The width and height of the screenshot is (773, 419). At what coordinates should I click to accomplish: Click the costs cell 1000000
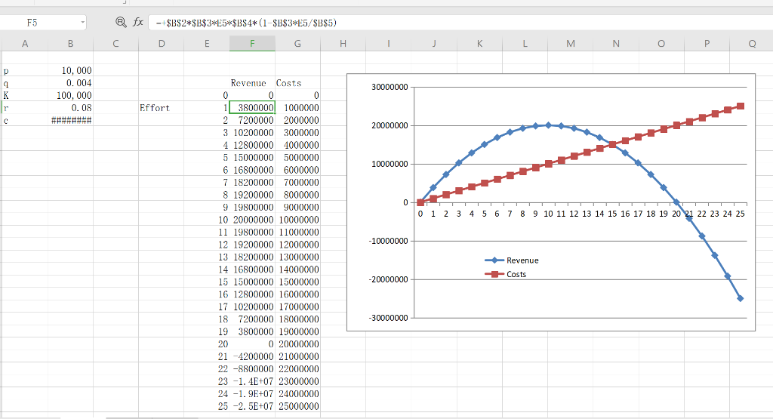tap(297, 107)
